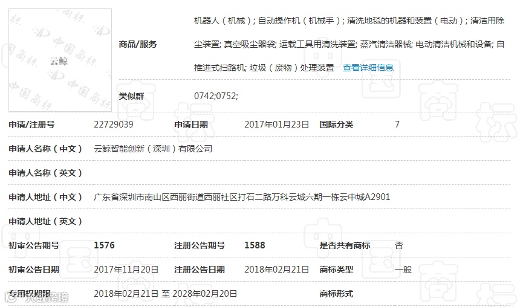Select registration announcement issue 1588
The height and width of the screenshot is (307, 520).
(x=255, y=245)
